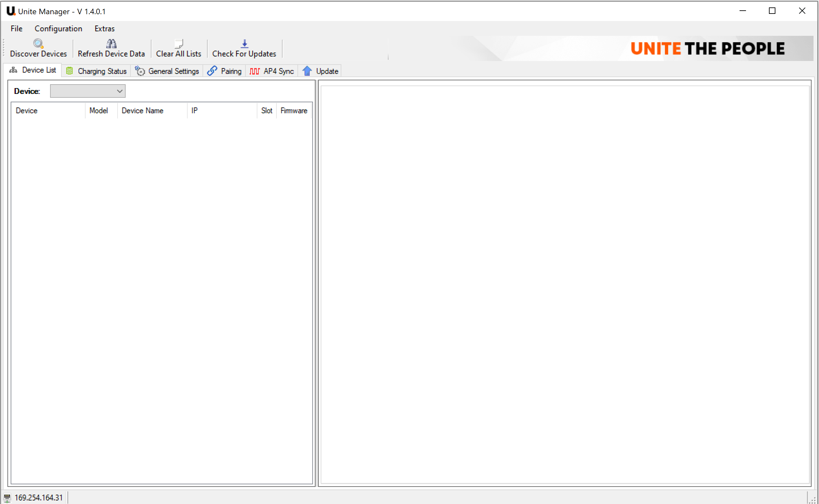Click the Clear All Lists page icon
This screenshot has width=819, height=504.
179,43
